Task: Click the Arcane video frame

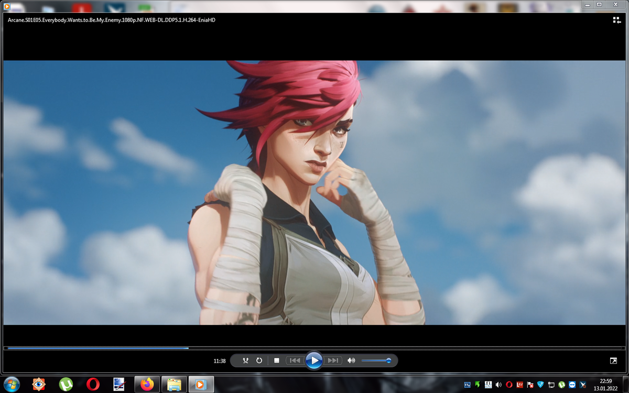Action: pyautogui.click(x=314, y=193)
